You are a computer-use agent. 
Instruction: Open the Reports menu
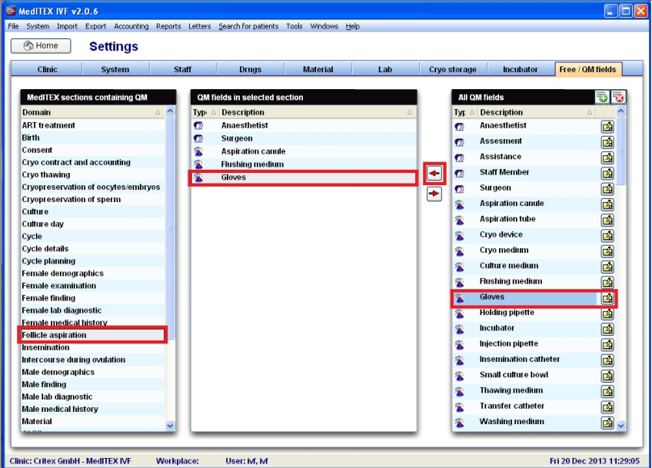pyautogui.click(x=168, y=26)
